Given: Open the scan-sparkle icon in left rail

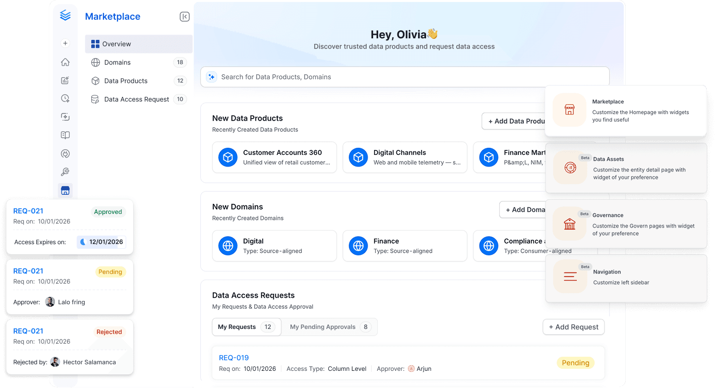Looking at the screenshot, I should (65, 117).
